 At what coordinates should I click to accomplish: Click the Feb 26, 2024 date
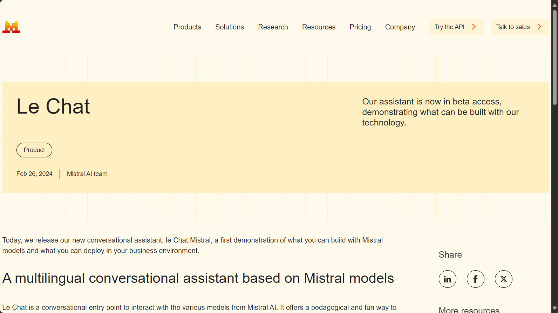34,174
